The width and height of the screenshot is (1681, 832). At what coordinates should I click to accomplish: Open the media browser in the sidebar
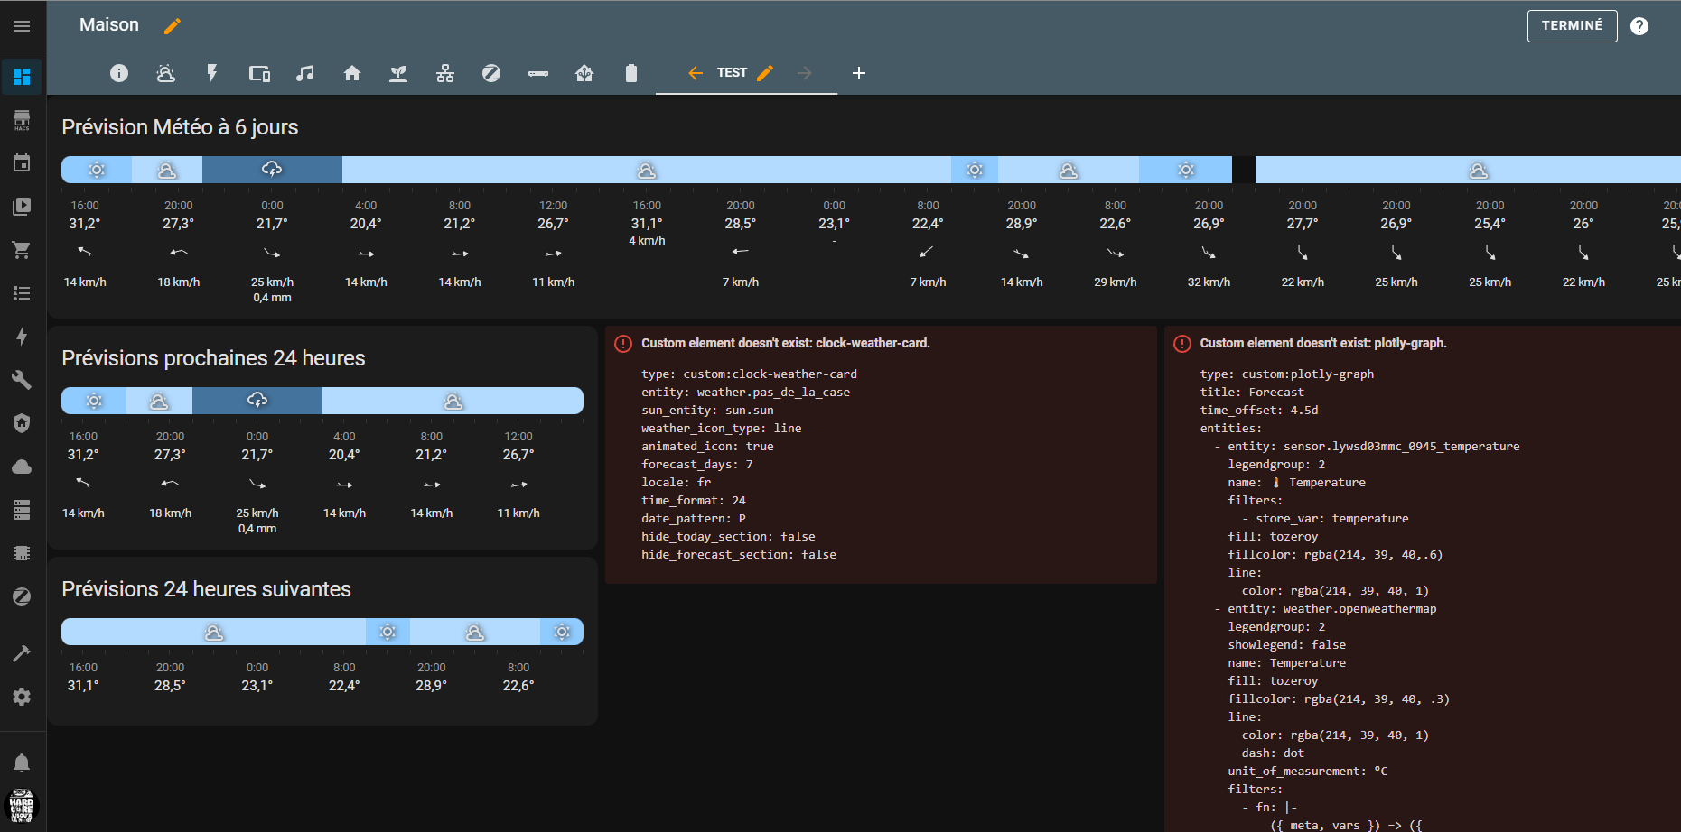[22, 207]
